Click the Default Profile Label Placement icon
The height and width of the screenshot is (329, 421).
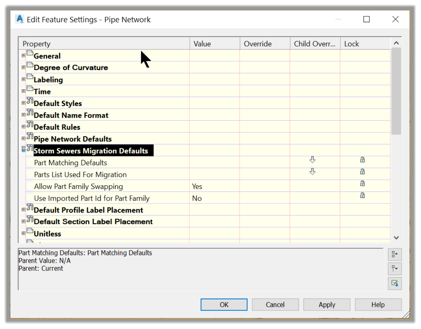pos(30,207)
